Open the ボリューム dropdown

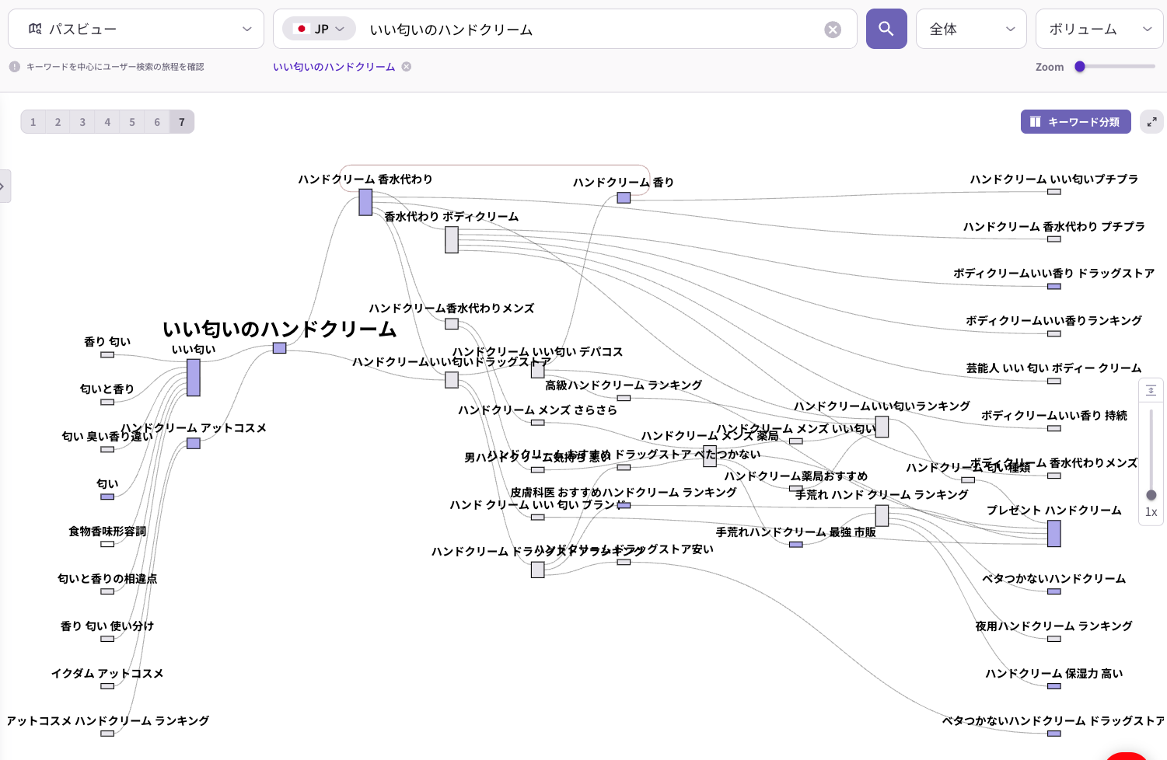pos(1099,29)
